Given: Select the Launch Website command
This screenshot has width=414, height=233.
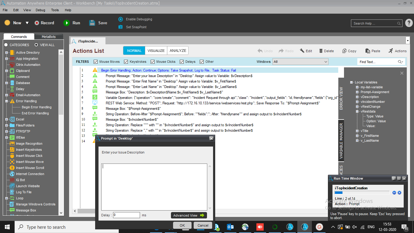Looking at the screenshot, I should [28, 186].
